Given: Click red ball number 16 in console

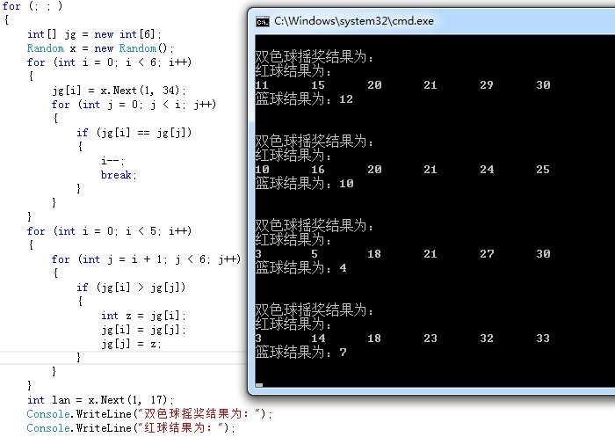Looking at the screenshot, I should pyautogui.click(x=318, y=170).
